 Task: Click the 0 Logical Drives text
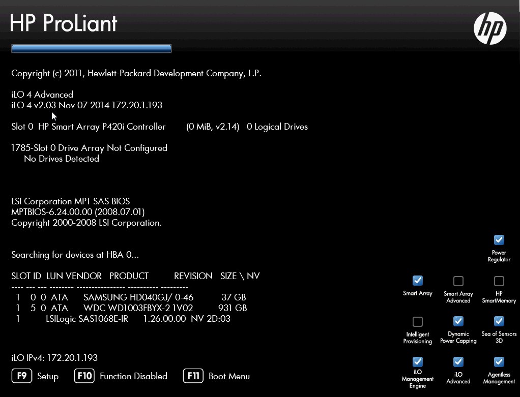pos(277,127)
